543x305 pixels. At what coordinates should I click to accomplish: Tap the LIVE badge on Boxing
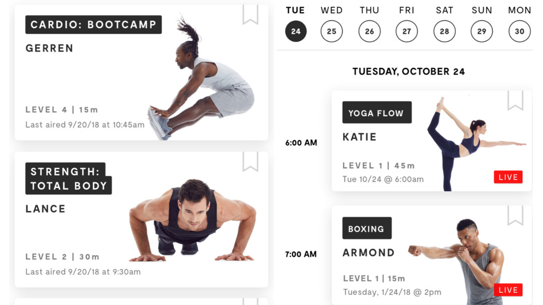tap(508, 290)
